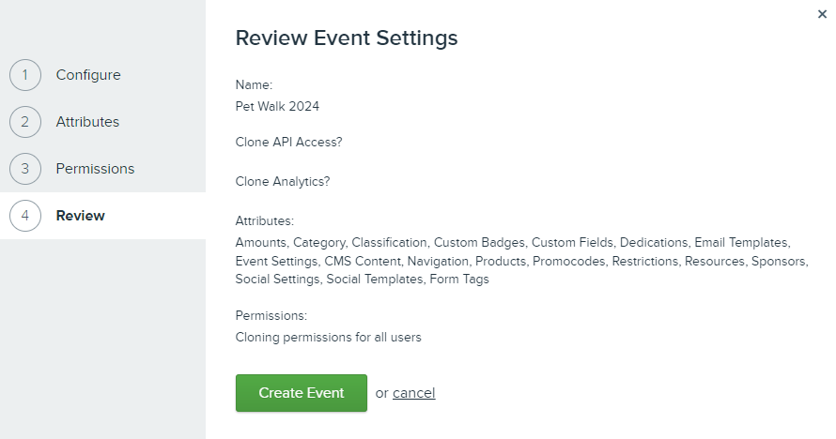Select the Review step
The width and height of the screenshot is (836, 439).
click(80, 216)
